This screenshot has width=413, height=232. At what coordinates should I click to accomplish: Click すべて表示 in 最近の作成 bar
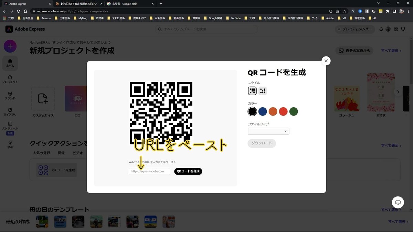[x=399, y=222]
